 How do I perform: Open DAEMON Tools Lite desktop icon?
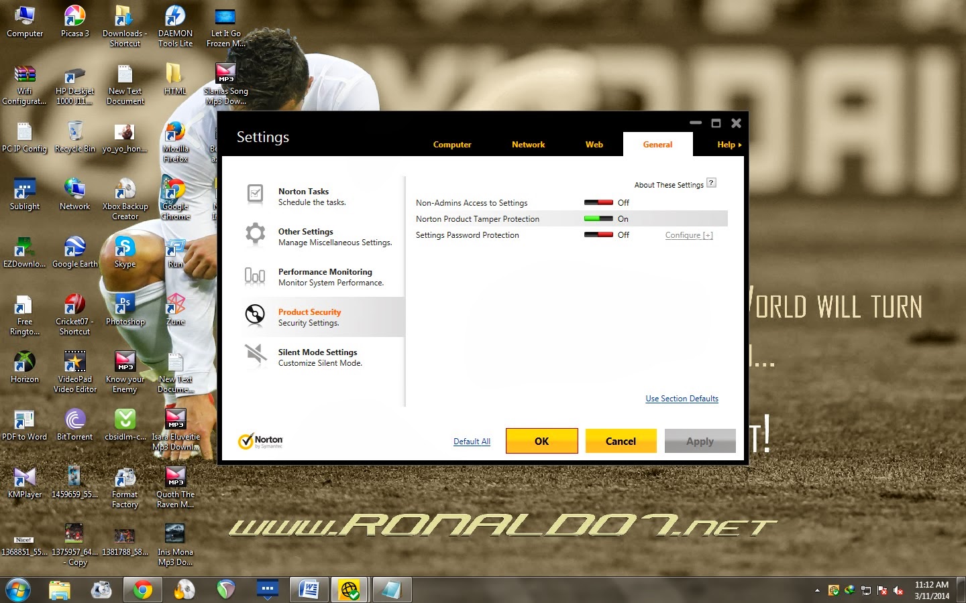point(175,26)
